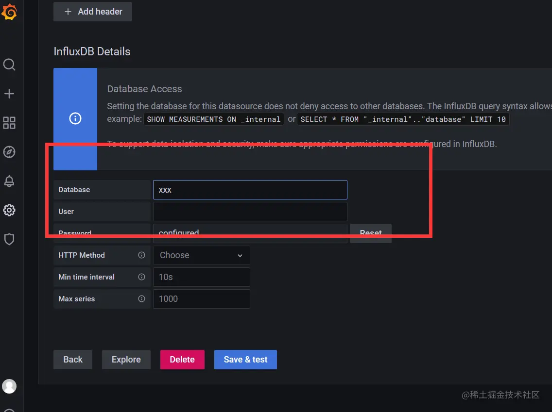Focus the Max series input field
Screen dimensions: 552x412
point(201,299)
